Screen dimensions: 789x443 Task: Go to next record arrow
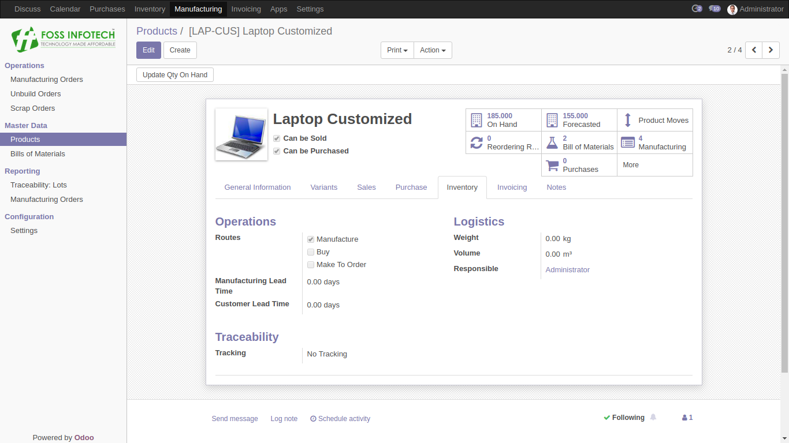[x=771, y=50]
